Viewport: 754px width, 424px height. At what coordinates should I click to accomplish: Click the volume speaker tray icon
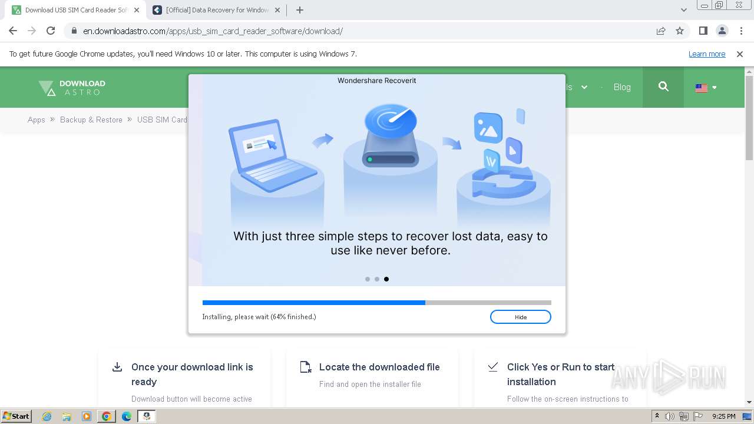tap(670, 416)
